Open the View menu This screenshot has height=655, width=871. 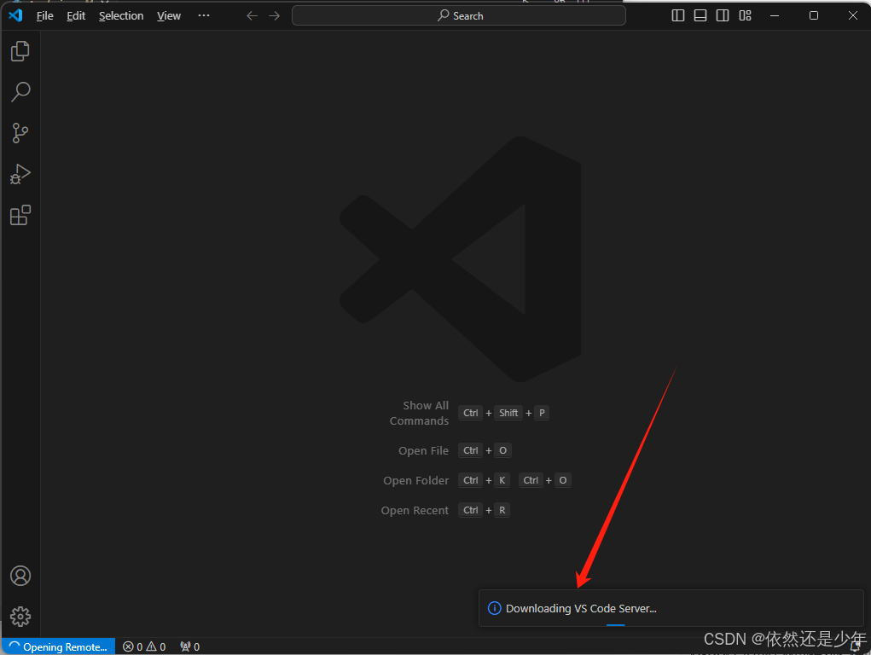tap(169, 15)
